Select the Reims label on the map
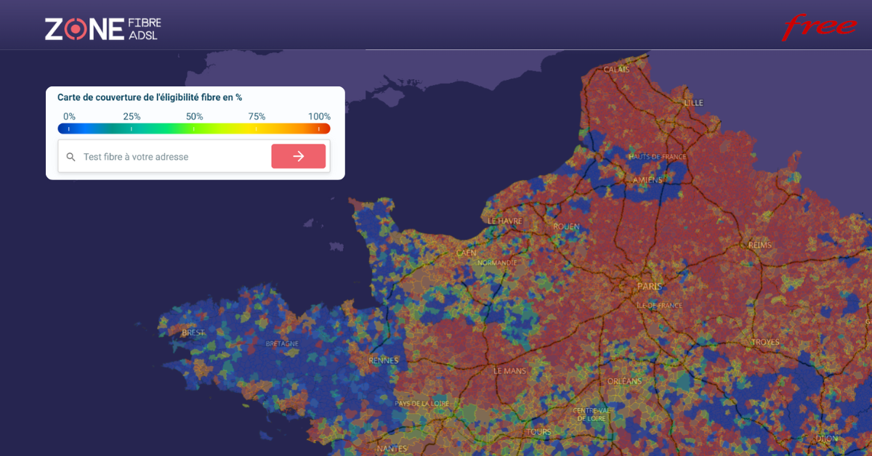 point(760,245)
